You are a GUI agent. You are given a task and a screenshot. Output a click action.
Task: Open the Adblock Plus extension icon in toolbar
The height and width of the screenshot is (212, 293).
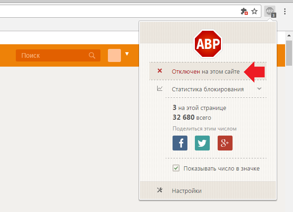pyautogui.click(x=270, y=12)
